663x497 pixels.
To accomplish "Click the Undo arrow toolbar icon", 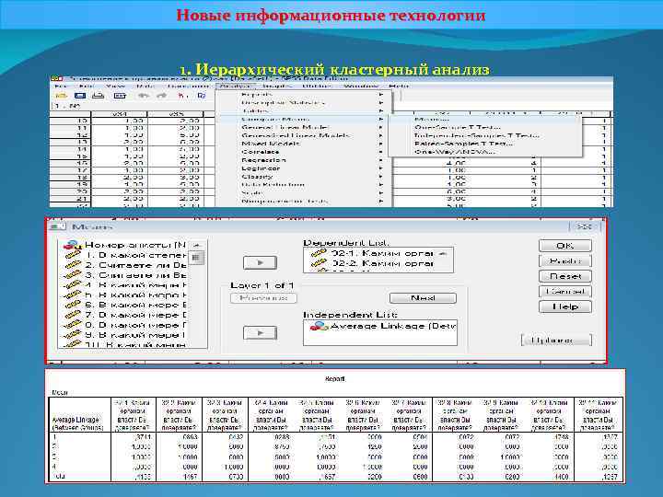I will [144, 96].
